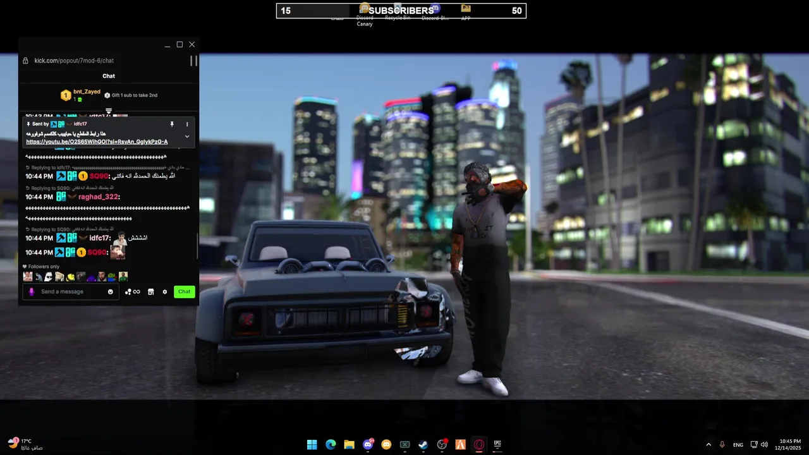809x455 pixels.
Task: Click the emote image in last SQ90 message
Action: (118, 252)
